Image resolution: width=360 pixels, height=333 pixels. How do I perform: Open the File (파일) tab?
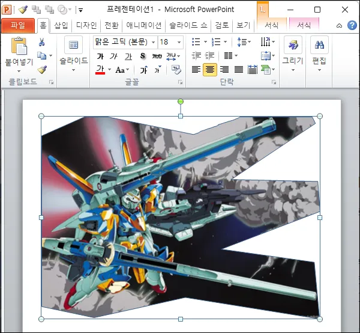pos(18,25)
